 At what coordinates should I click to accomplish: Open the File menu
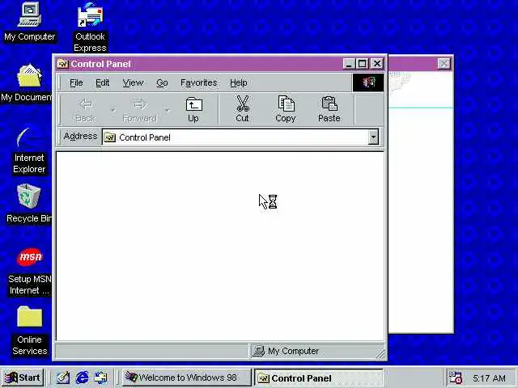coord(76,82)
